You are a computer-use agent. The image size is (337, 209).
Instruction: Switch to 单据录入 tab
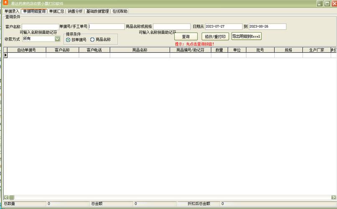click(x=12, y=11)
